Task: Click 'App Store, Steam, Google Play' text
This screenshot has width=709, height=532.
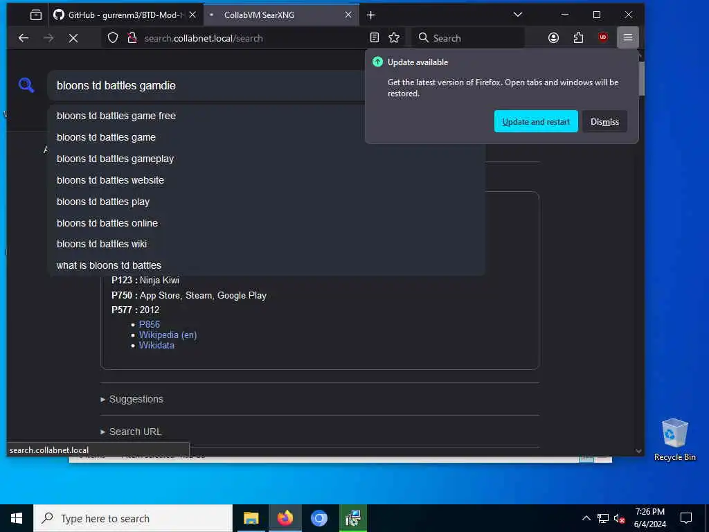Action: point(203,295)
